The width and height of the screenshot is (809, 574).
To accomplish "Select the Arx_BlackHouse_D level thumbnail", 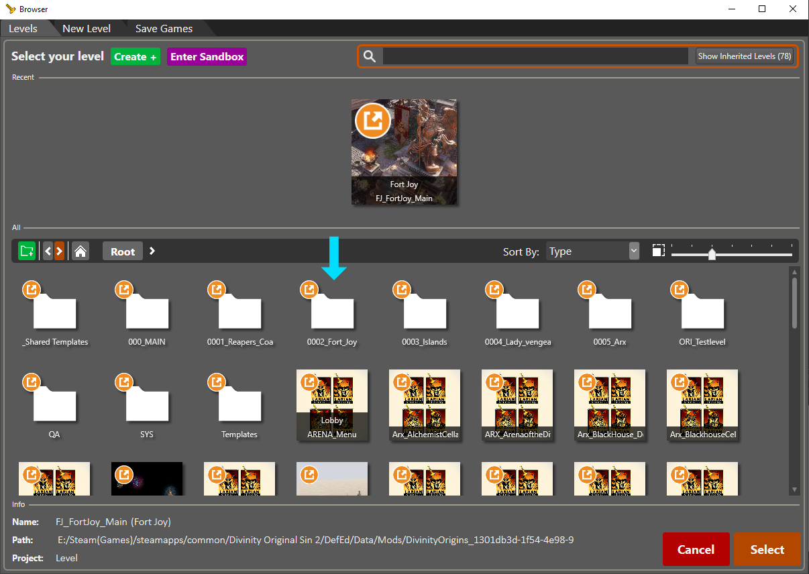I will point(610,405).
